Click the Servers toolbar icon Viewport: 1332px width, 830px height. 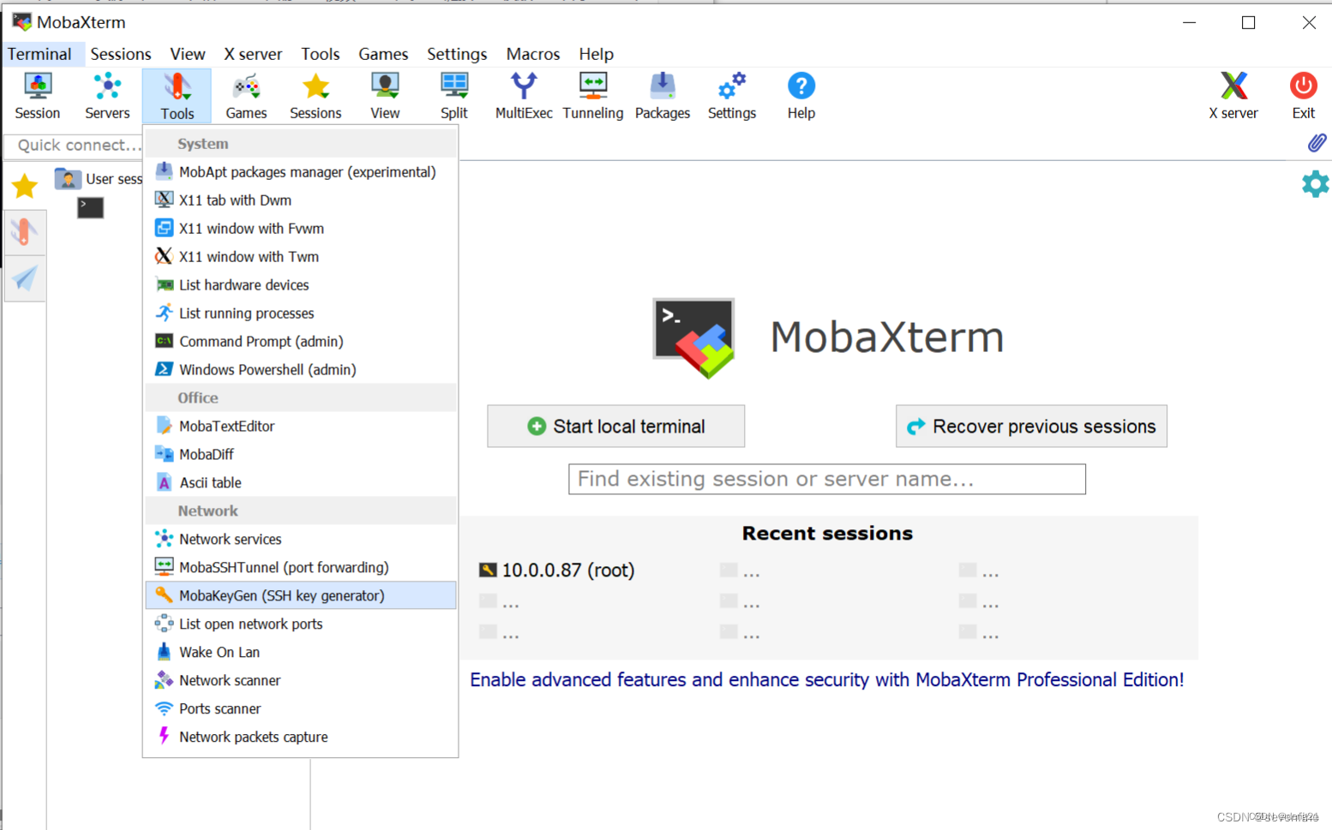[x=107, y=96]
